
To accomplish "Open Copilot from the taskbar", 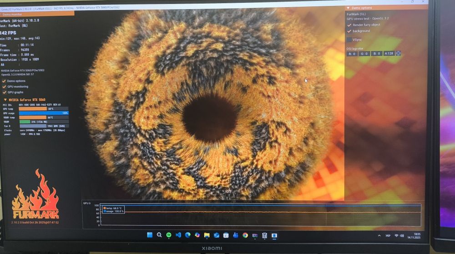I will tap(197, 235).
